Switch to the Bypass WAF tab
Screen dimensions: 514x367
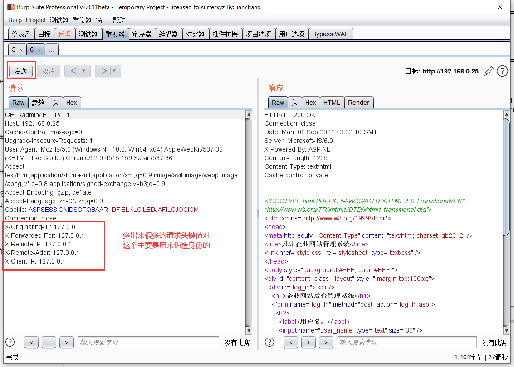point(330,34)
